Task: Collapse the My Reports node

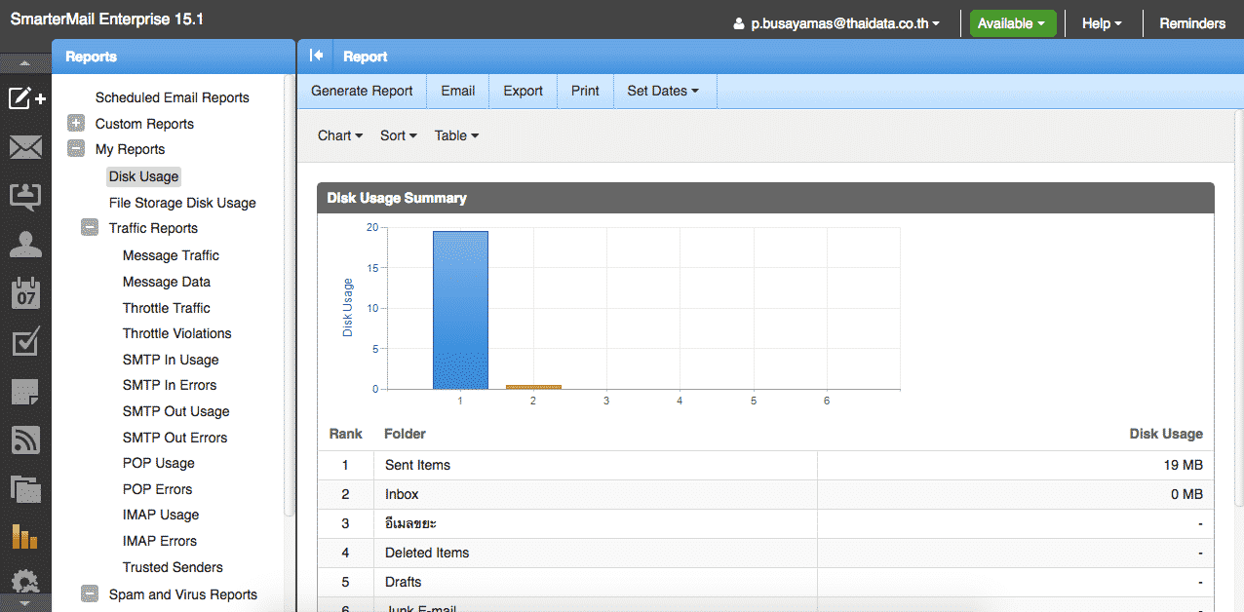Action: point(76,149)
